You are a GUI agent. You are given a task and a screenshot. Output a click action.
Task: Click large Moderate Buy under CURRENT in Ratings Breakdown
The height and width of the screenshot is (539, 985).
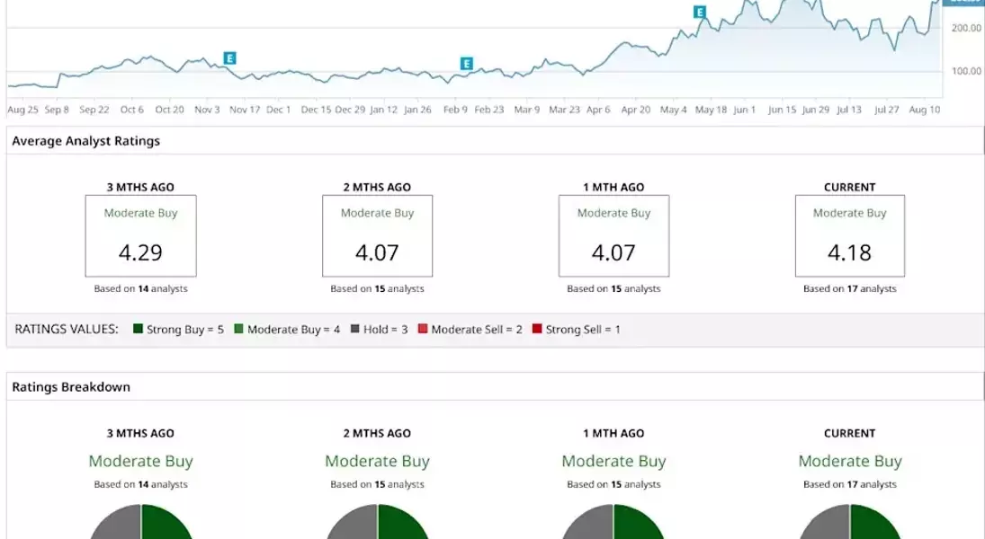click(850, 461)
